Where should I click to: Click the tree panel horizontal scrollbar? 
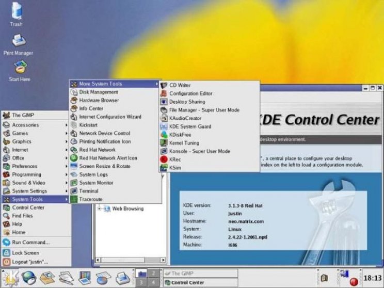(131, 260)
